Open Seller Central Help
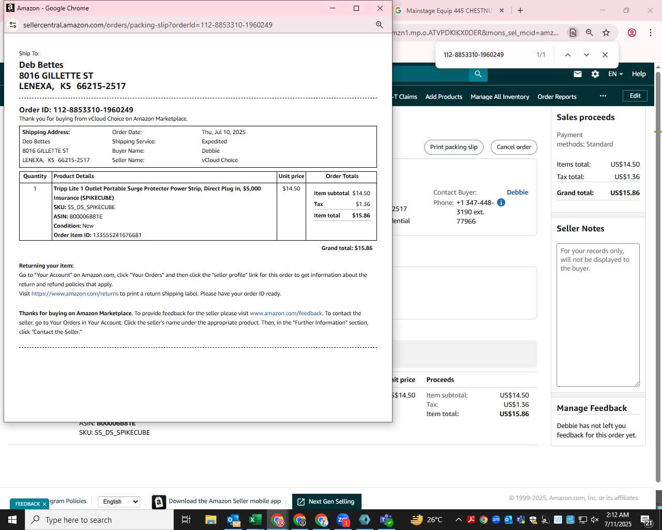The image size is (662, 530). tap(639, 74)
